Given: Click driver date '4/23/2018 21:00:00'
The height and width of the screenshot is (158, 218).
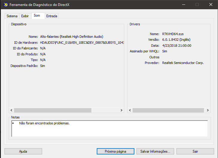Looking at the screenshot, I should [x=176, y=46].
